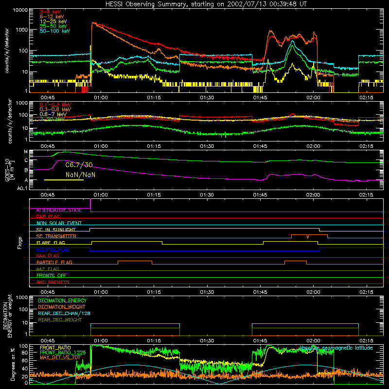Click the red 3-6 keV legend entry
The image size is (389, 389).
point(51,12)
